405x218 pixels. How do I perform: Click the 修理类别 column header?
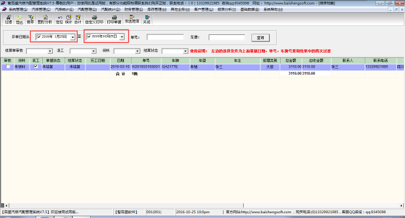click(x=270, y=60)
